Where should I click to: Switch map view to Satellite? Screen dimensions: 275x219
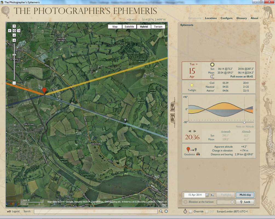129,27
